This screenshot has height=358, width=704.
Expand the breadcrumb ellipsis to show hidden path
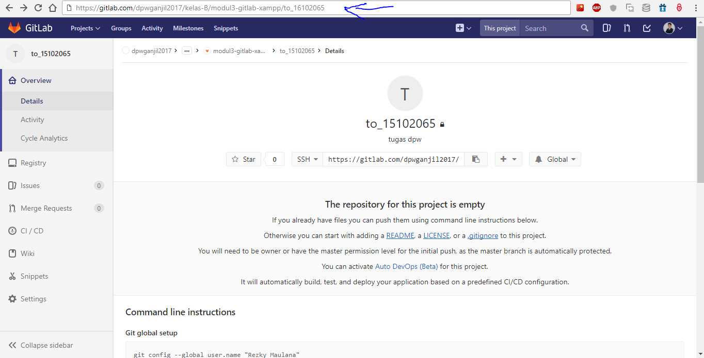pyautogui.click(x=186, y=50)
